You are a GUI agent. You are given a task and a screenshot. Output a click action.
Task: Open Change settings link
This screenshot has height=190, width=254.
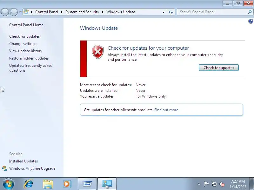(23, 44)
